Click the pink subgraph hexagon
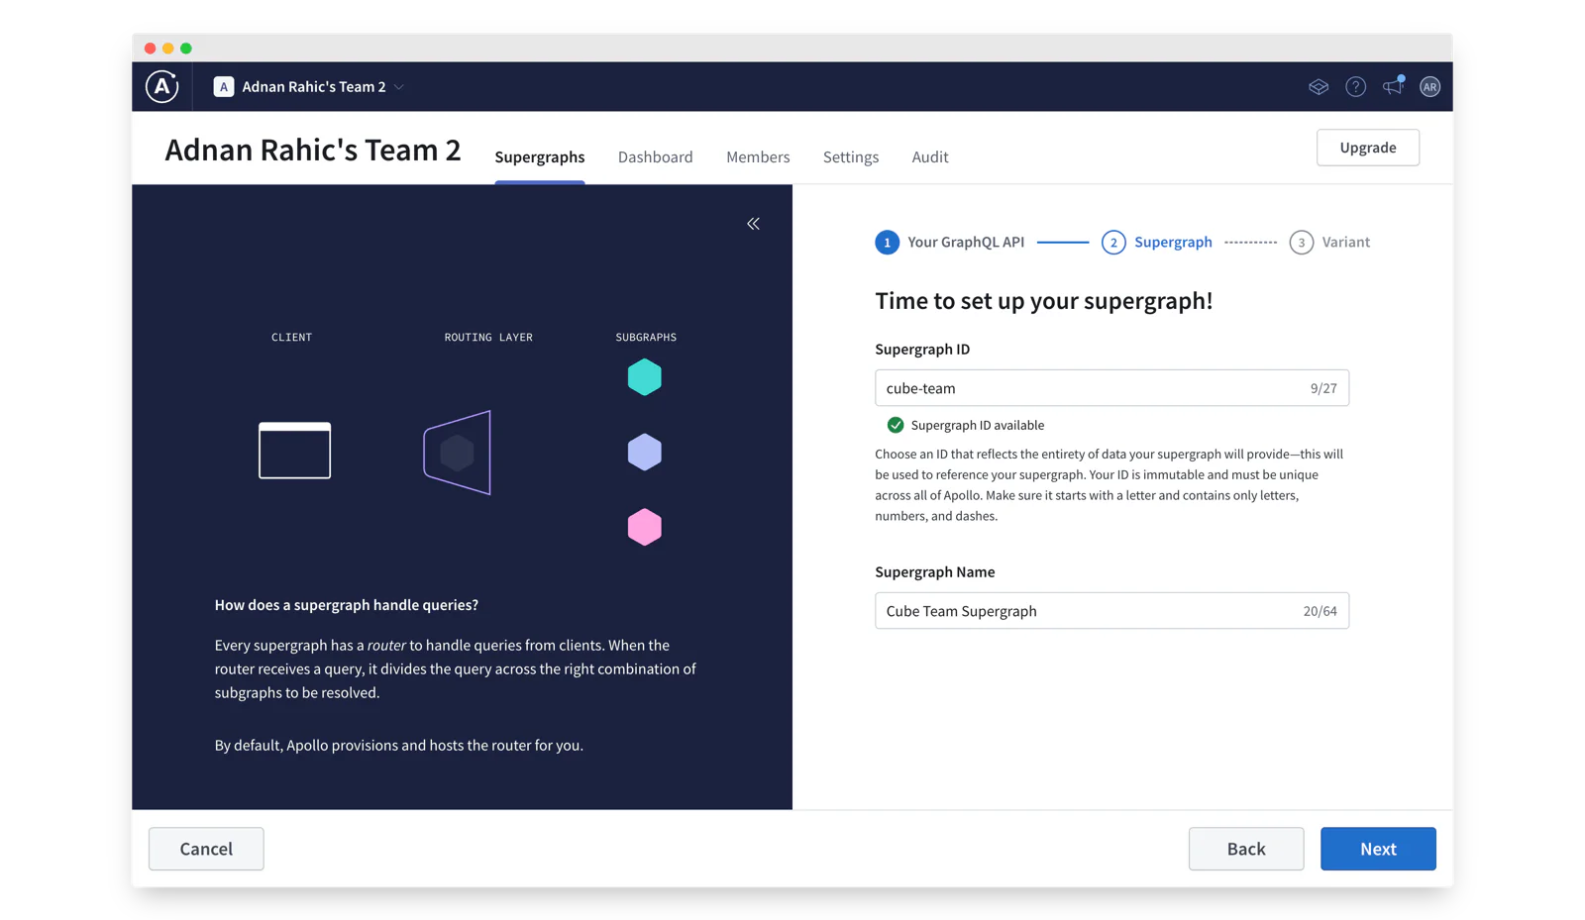This screenshot has height=920, width=1585. [x=645, y=527]
